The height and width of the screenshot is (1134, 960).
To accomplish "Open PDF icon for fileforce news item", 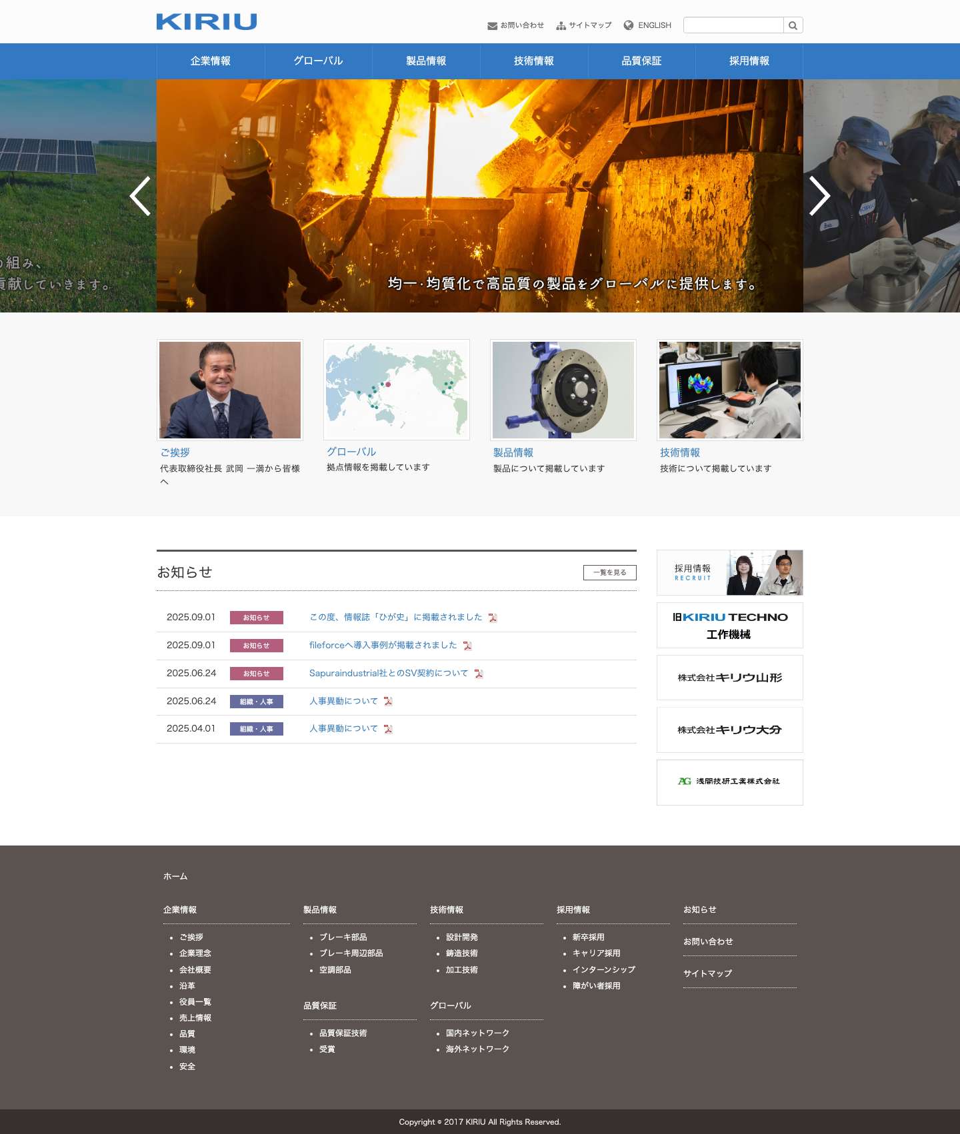I will click(467, 646).
